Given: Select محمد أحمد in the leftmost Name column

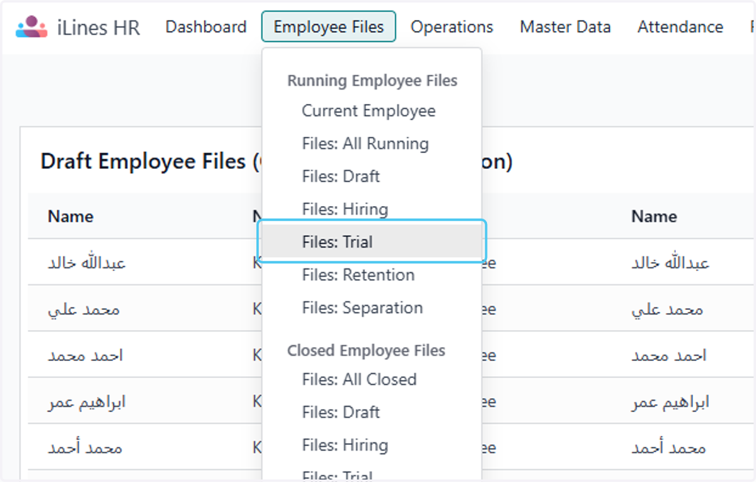Looking at the screenshot, I should click(85, 448).
